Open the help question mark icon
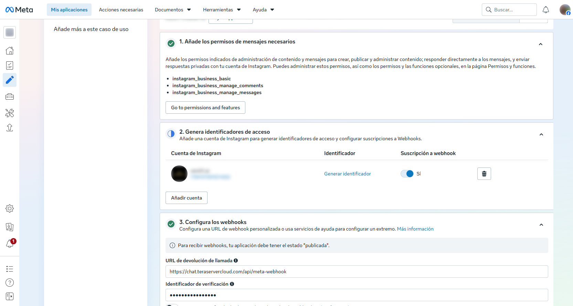The width and height of the screenshot is (573, 306). coord(10,283)
